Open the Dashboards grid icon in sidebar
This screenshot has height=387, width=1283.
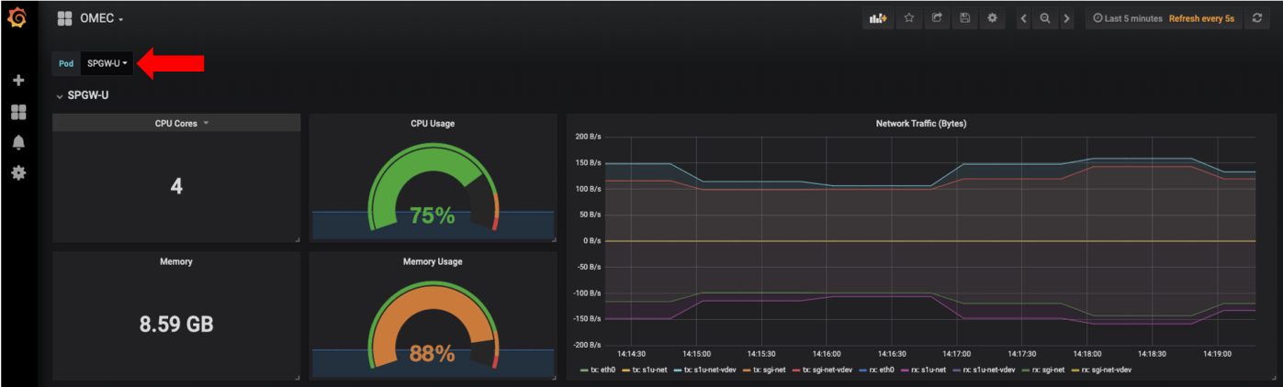click(17, 112)
